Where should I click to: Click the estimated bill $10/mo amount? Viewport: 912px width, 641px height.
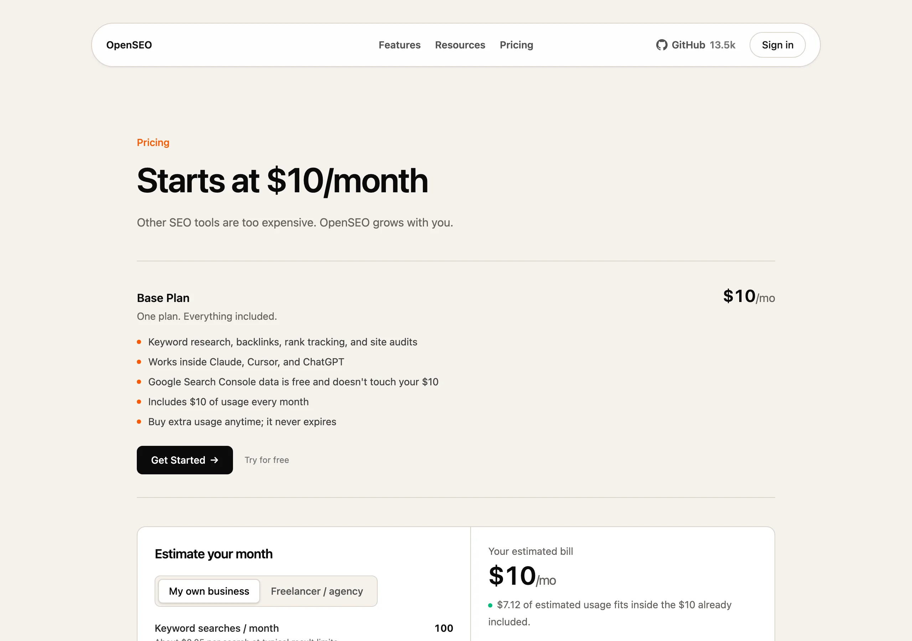(x=522, y=576)
